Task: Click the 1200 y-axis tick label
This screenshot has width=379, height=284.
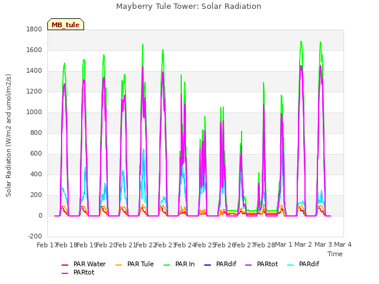Action: pos(34,92)
